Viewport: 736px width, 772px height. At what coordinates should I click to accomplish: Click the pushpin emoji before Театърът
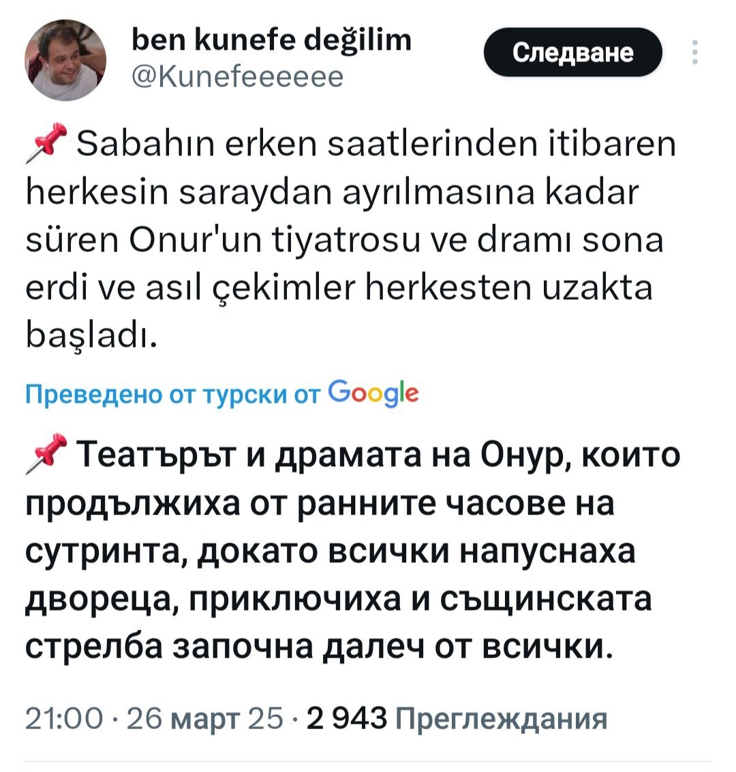pos(45,452)
